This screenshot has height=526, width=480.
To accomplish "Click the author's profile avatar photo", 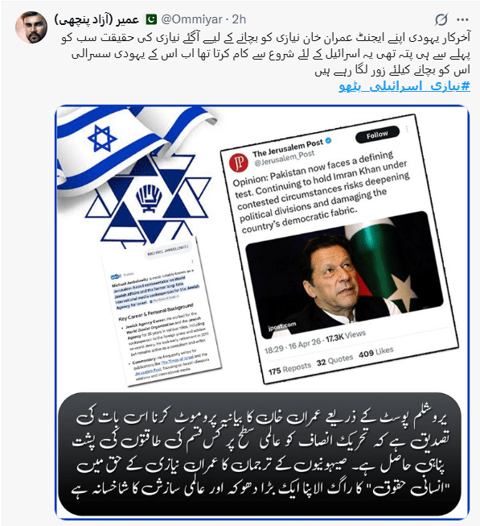I will point(31,27).
